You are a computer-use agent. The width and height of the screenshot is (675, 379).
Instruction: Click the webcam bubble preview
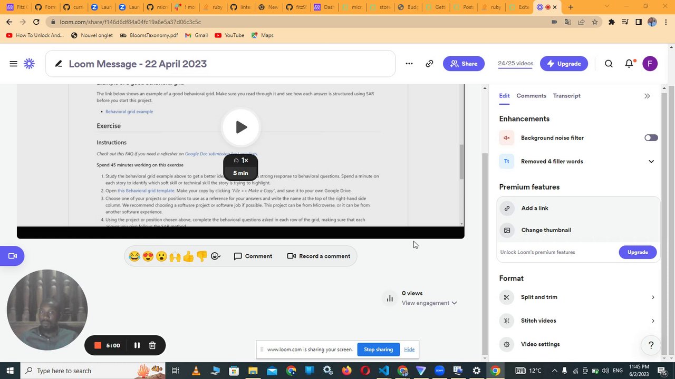[x=47, y=310]
